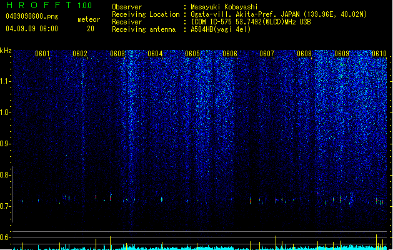Click the Receiving Location label
This screenshot has width=393, height=250.
(146, 14)
